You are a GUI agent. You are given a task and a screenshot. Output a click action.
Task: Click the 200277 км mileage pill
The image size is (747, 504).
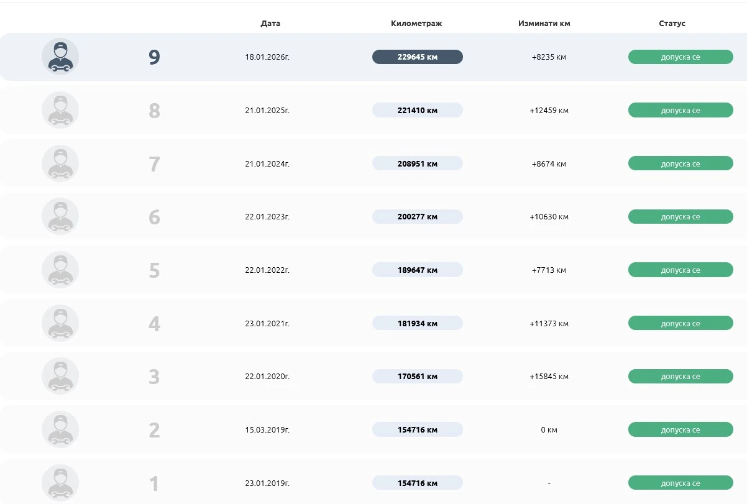[417, 217]
